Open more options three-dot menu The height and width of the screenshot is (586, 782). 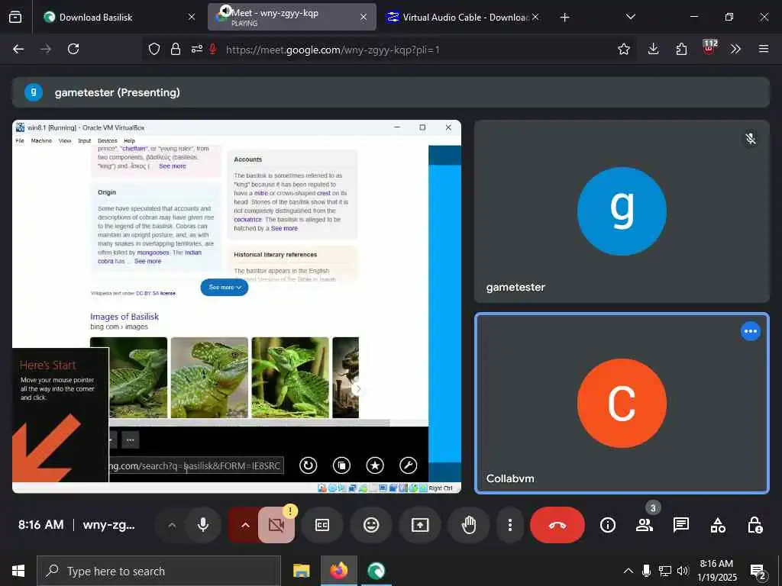pos(509,525)
